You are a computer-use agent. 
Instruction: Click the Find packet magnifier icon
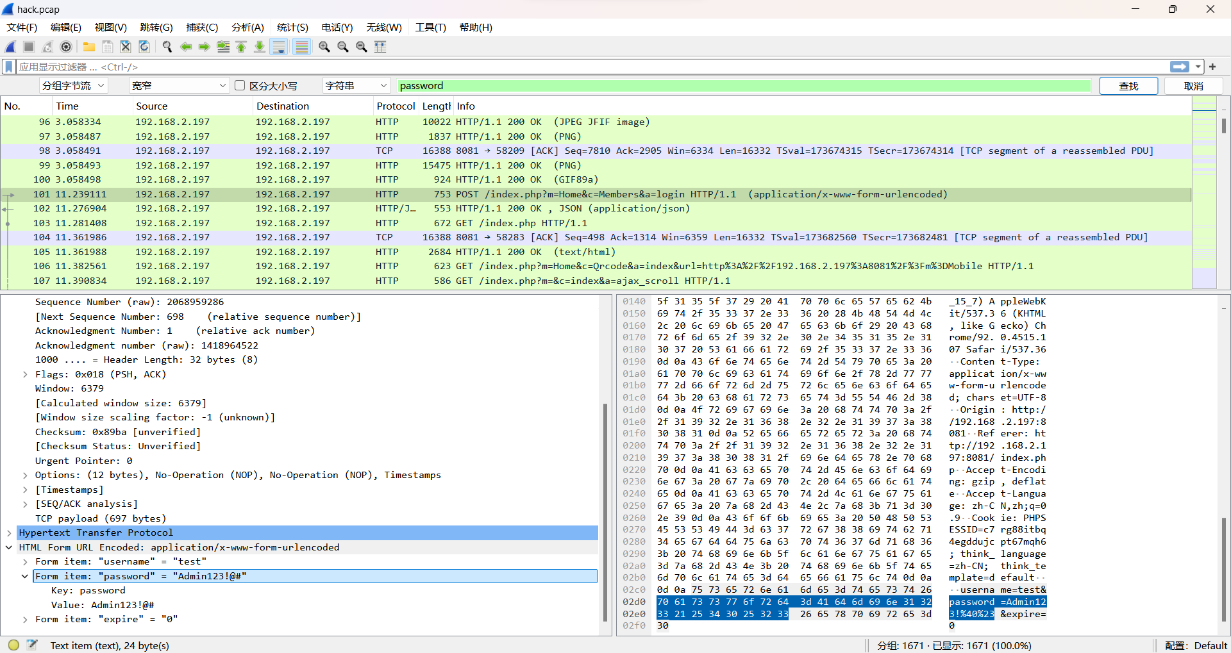coord(167,47)
